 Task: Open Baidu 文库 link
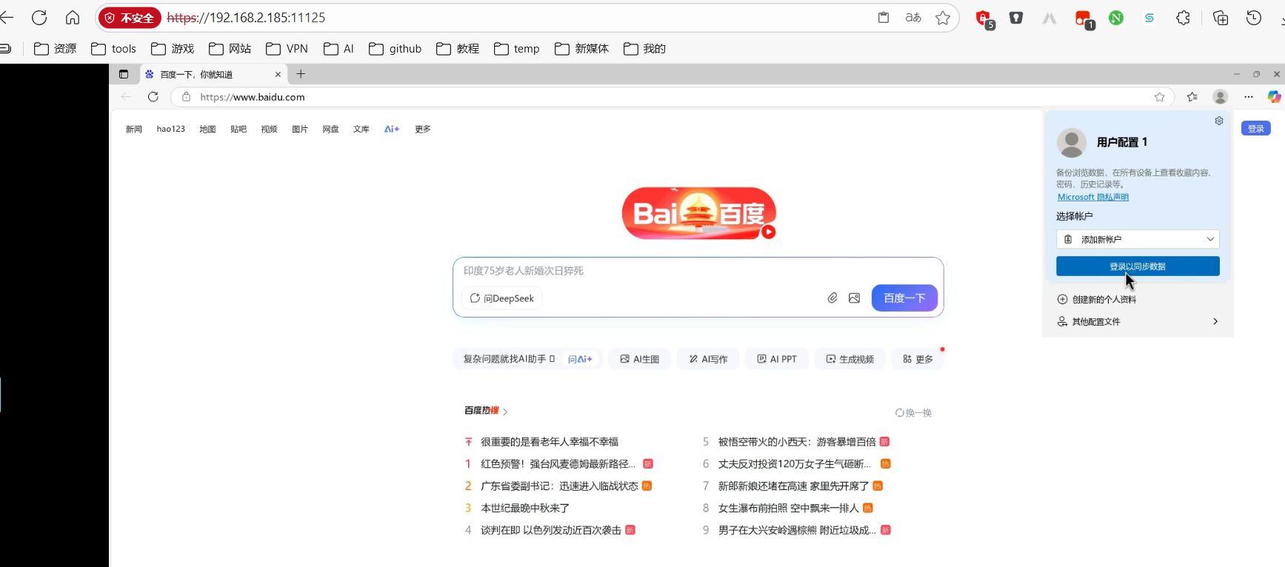(x=361, y=129)
